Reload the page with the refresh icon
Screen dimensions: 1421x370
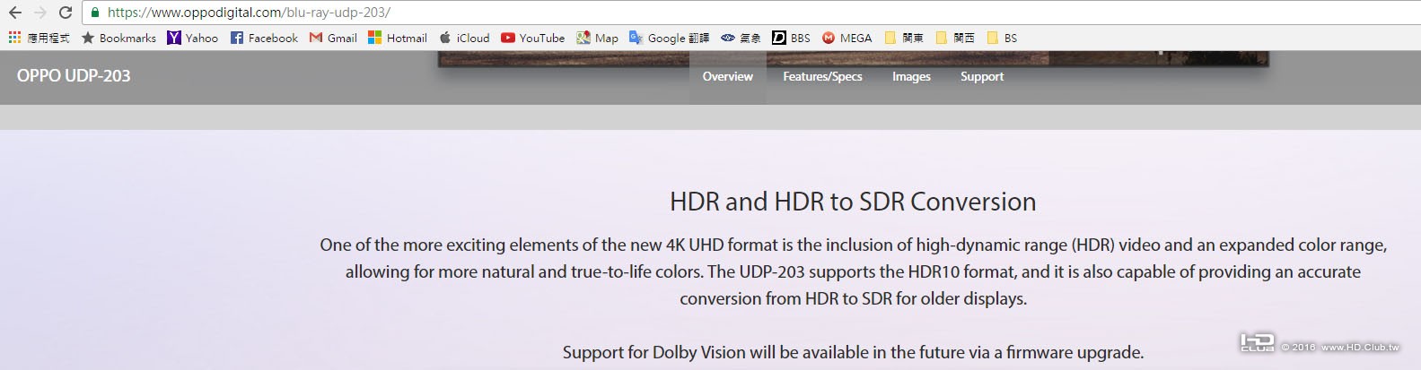click(x=66, y=13)
